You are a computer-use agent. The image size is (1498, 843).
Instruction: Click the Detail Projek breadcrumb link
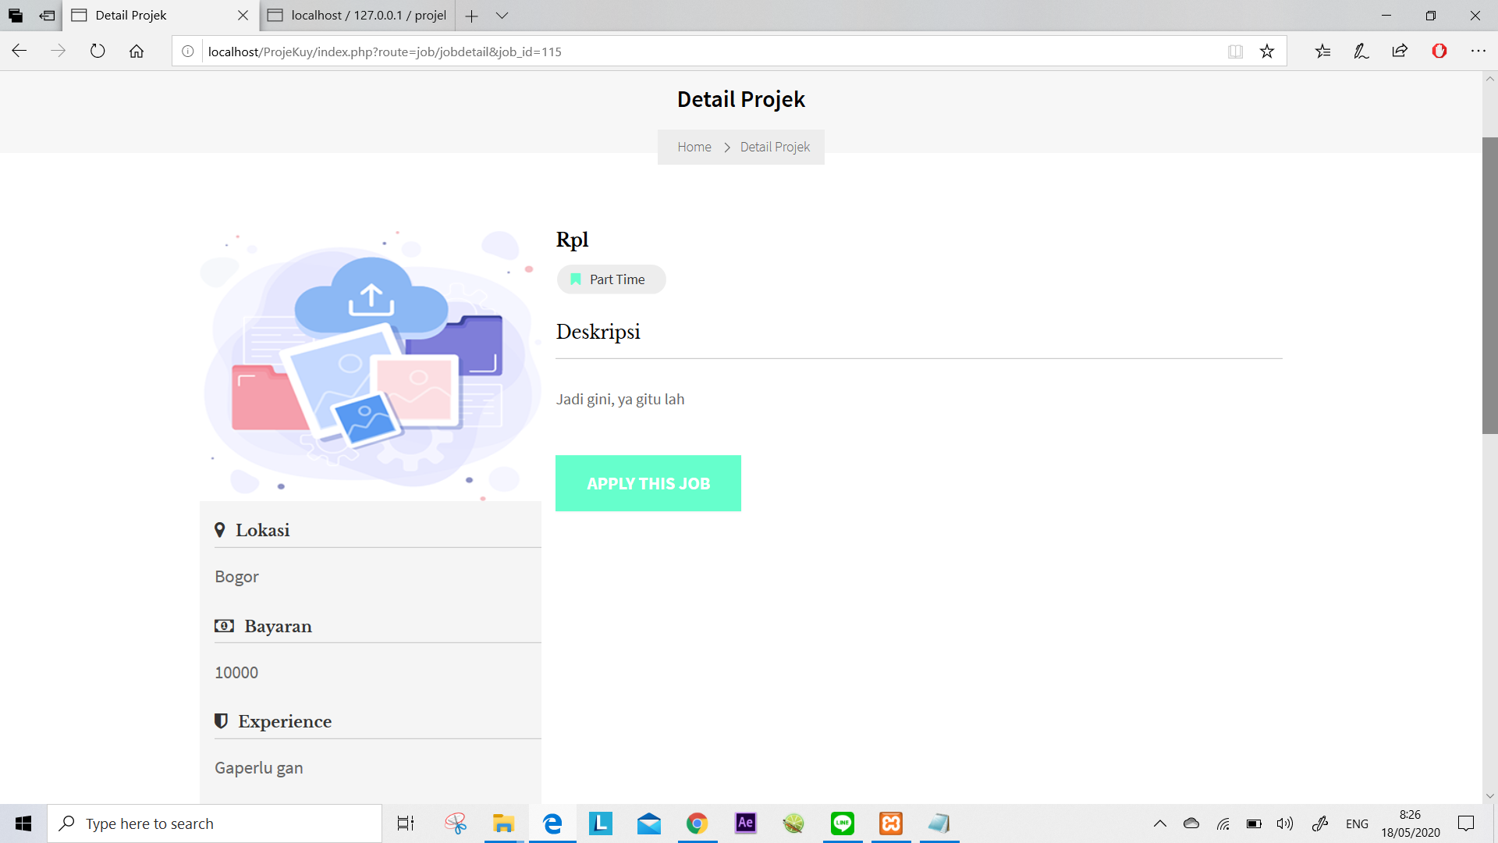[x=775, y=147]
